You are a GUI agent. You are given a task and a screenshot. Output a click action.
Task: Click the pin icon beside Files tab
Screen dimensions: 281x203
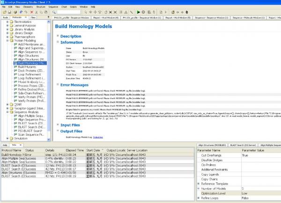[x=48, y=17]
